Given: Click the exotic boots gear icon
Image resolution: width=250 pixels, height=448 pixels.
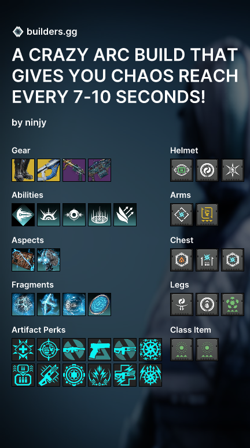Looking at the screenshot, I should (23, 170).
